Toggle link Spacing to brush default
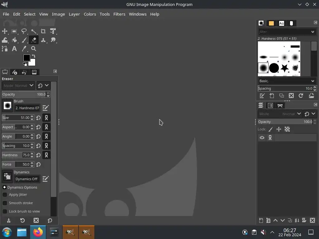 (x=46, y=146)
